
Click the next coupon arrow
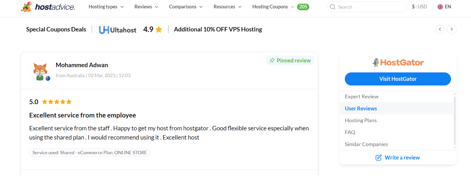[452, 29]
